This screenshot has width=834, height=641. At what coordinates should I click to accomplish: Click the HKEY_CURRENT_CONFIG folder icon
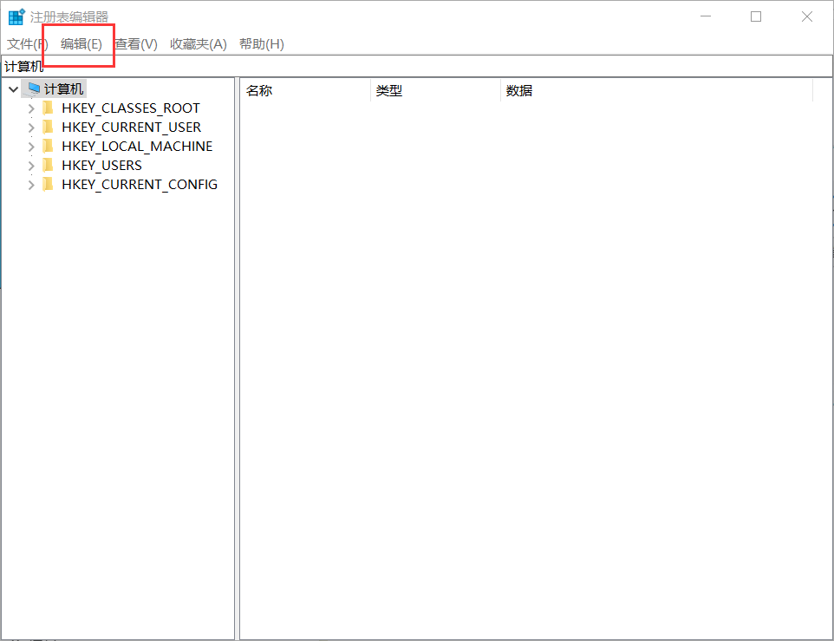[48, 184]
